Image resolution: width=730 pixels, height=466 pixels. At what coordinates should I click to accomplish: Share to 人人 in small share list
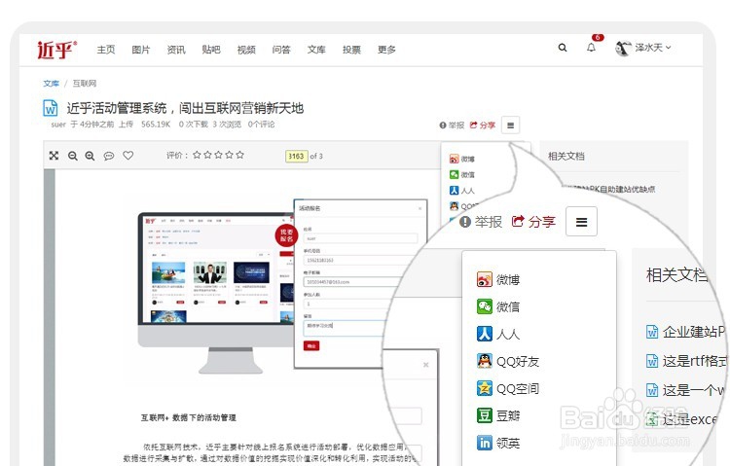tap(462, 191)
